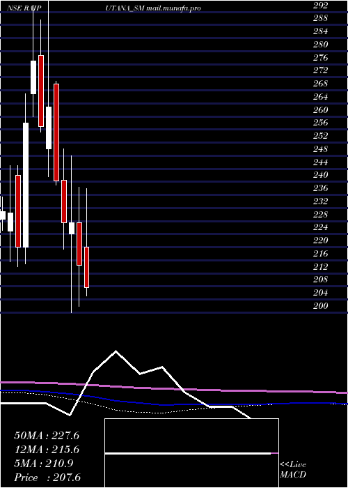Click the 200 price axis label

[x=321, y=306]
